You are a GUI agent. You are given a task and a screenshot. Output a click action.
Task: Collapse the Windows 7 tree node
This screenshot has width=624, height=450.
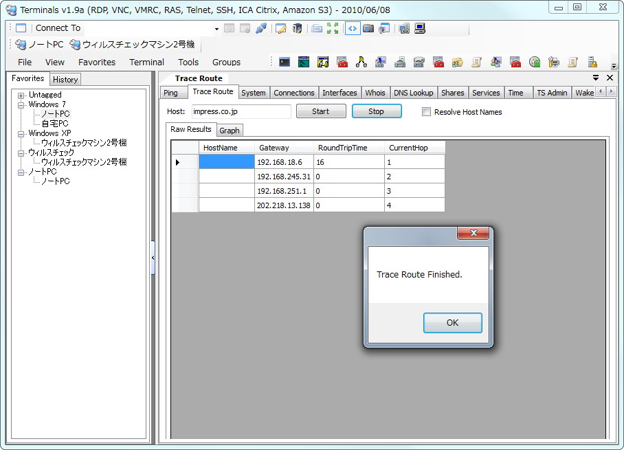pos(21,105)
